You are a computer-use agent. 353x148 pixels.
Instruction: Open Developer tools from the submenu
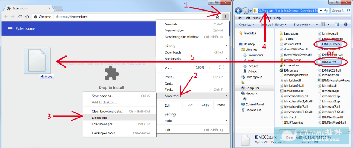click(119, 133)
